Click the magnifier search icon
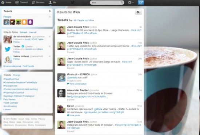 pos(122,2)
